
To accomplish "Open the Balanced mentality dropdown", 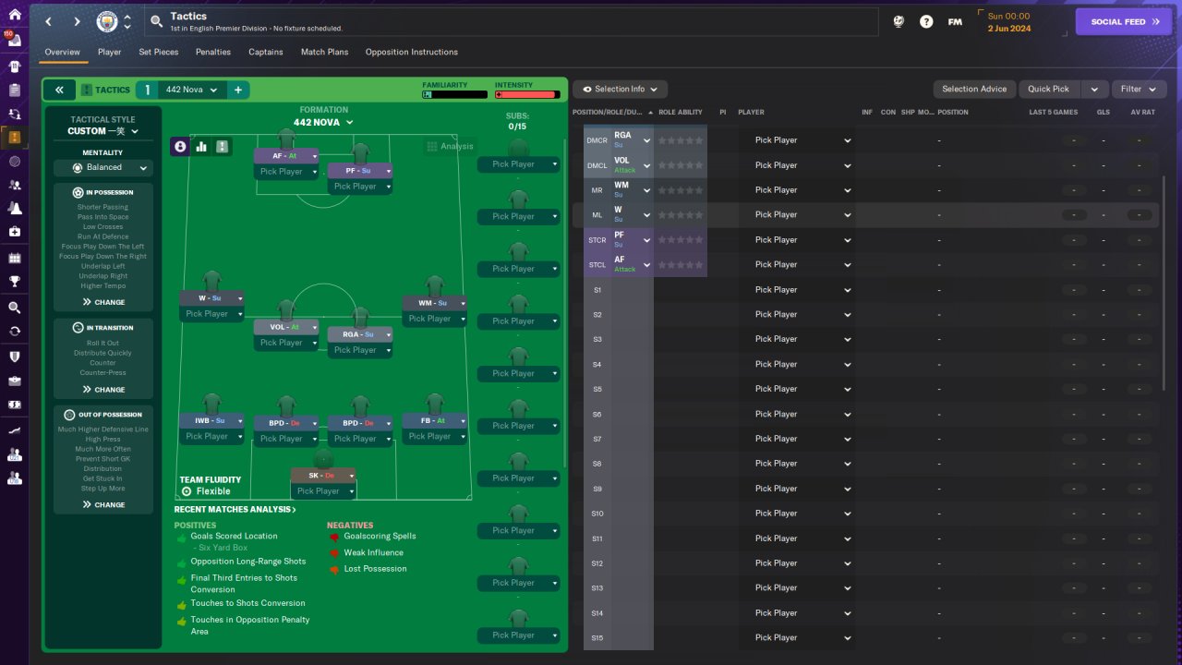I will click(103, 167).
